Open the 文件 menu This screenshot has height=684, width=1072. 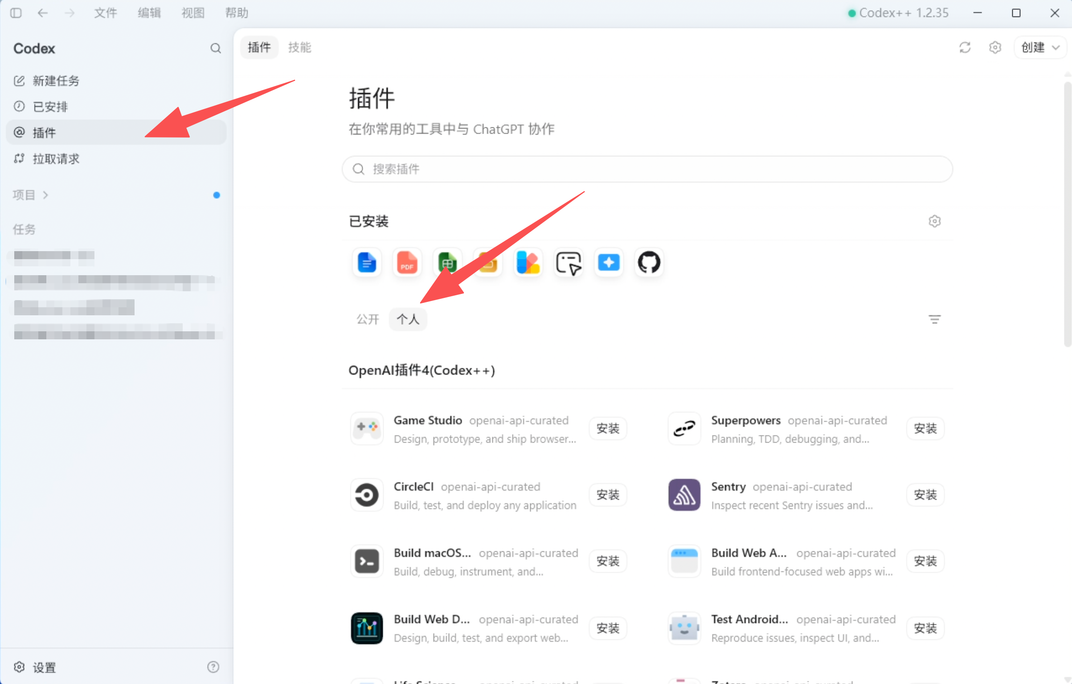[106, 13]
